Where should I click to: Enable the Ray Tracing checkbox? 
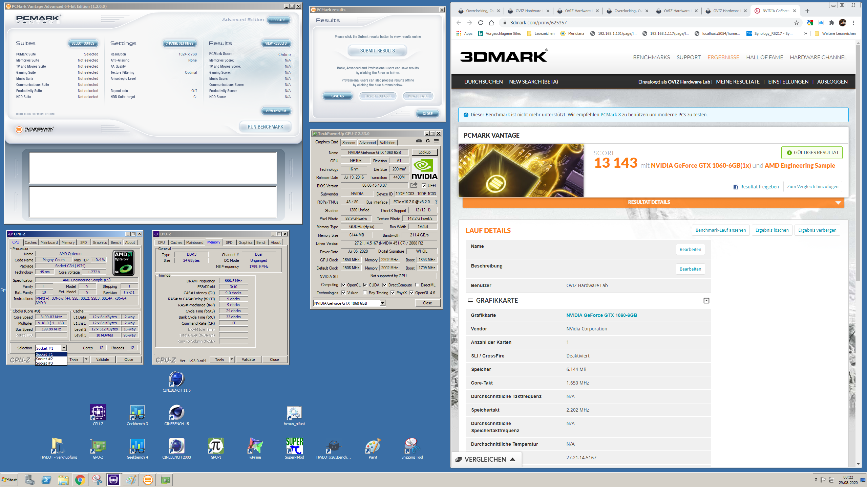click(365, 293)
